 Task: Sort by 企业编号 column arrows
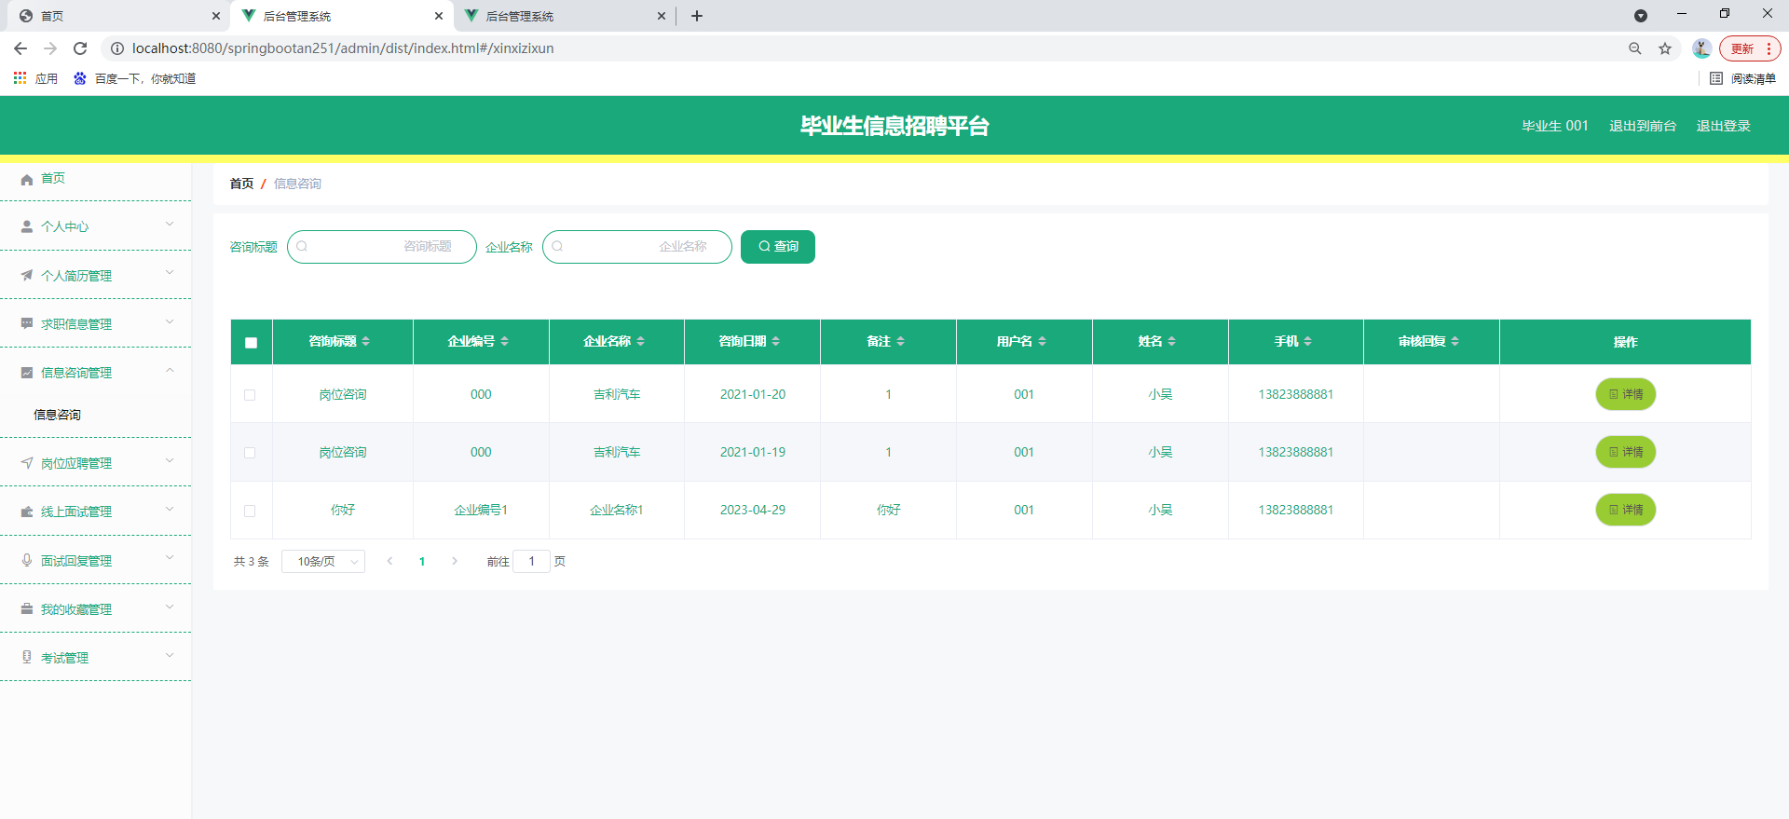[x=504, y=342]
